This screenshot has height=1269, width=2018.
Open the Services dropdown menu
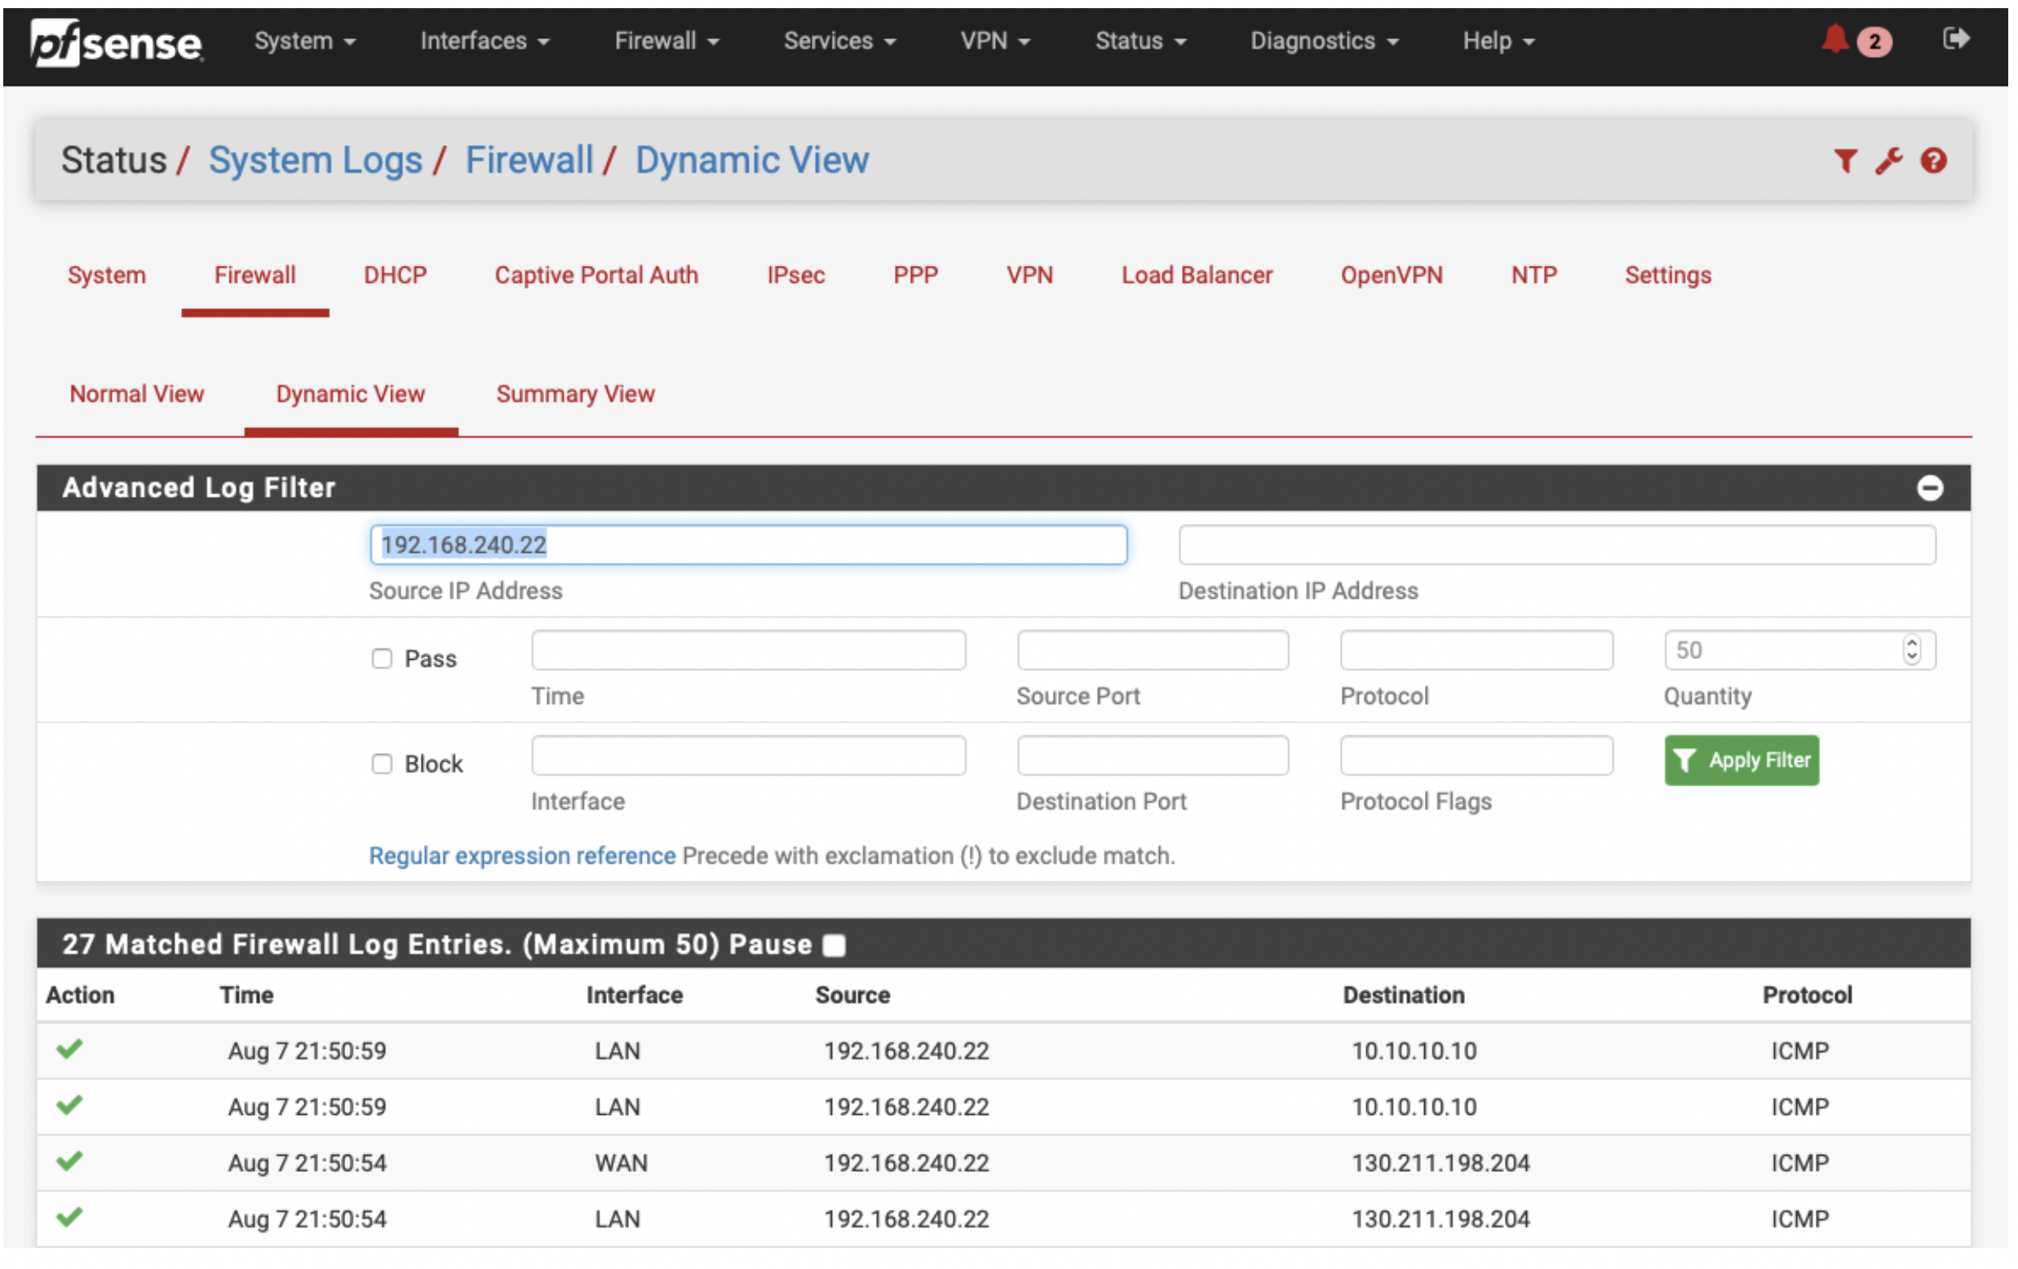[839, 41]
